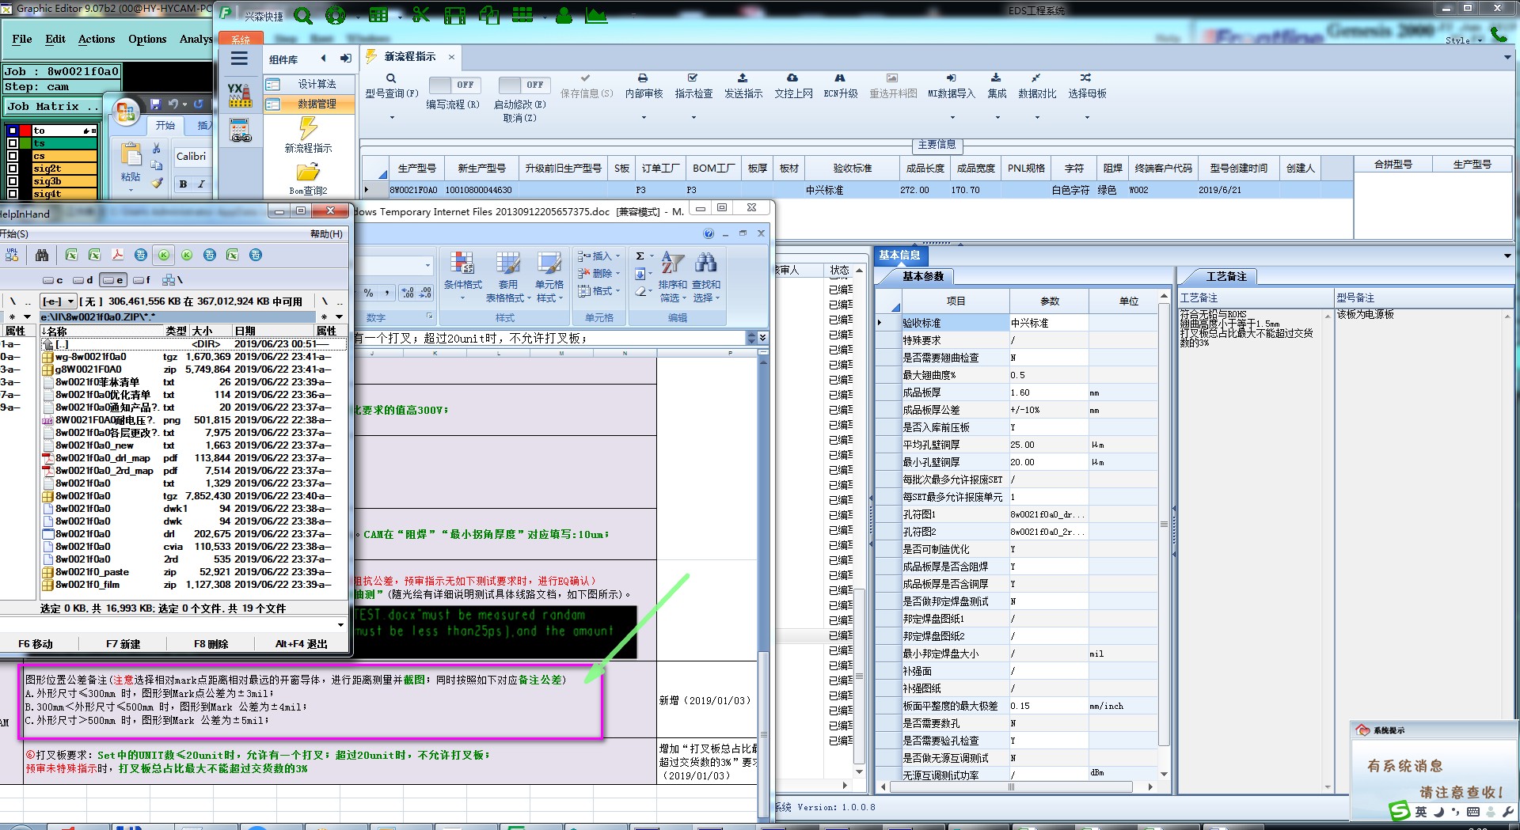This screenshot has height=830, width=1520.
Task: Click the 内部审核 printer icon
Action: click(643, 78)
